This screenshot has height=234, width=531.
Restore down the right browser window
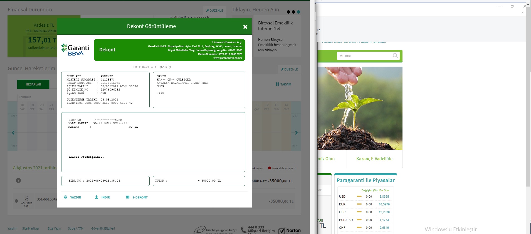[512, 6]
